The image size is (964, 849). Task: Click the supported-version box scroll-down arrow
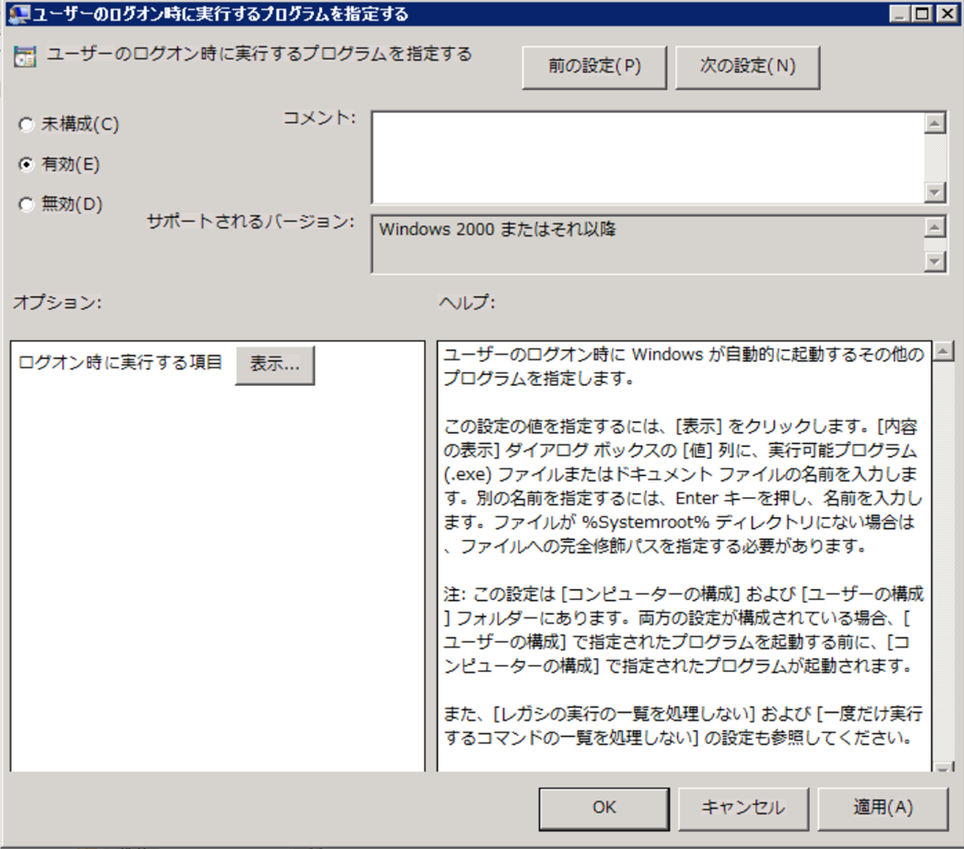935,262
